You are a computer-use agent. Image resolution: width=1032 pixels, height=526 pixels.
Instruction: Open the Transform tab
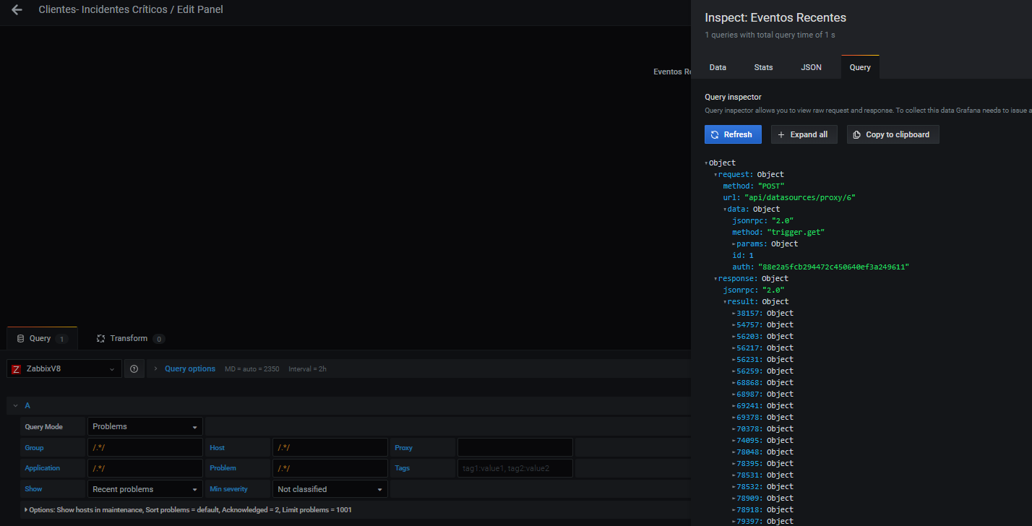coord(131,338)
